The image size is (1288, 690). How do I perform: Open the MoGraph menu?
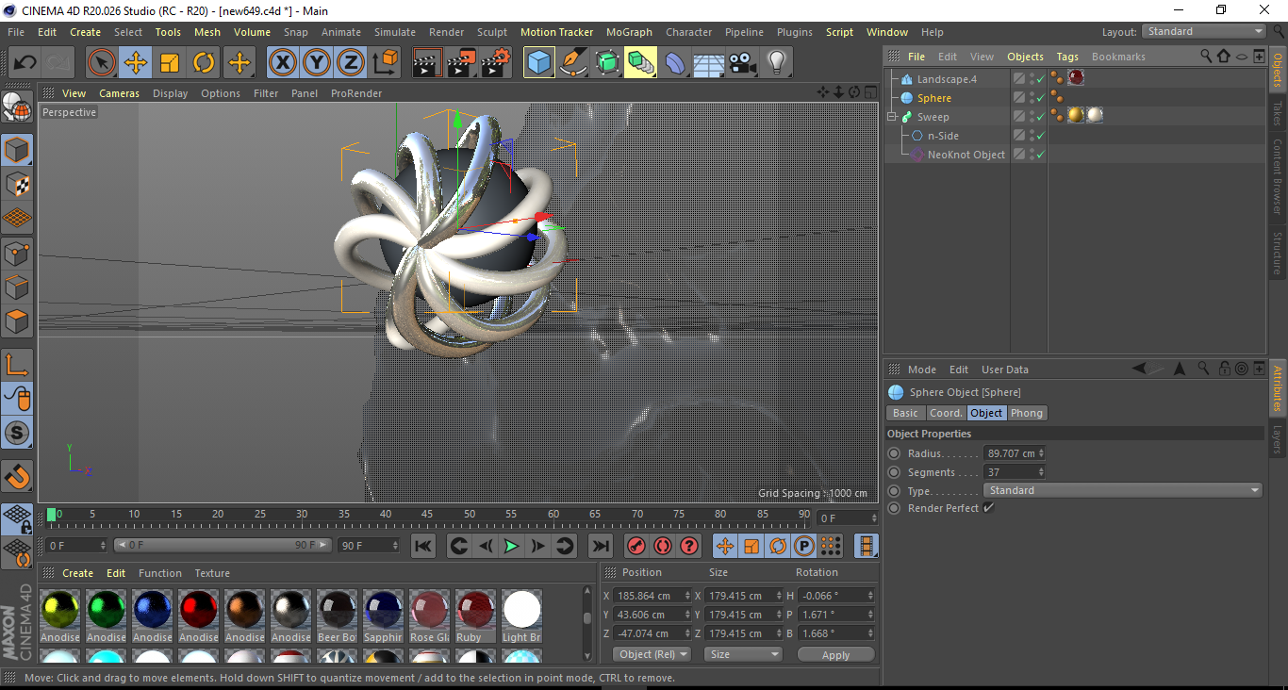629,32
